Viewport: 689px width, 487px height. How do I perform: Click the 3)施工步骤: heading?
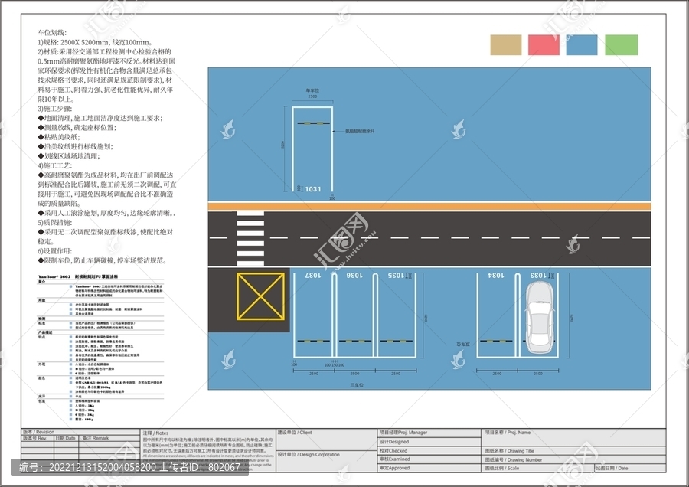click(55, 109)
